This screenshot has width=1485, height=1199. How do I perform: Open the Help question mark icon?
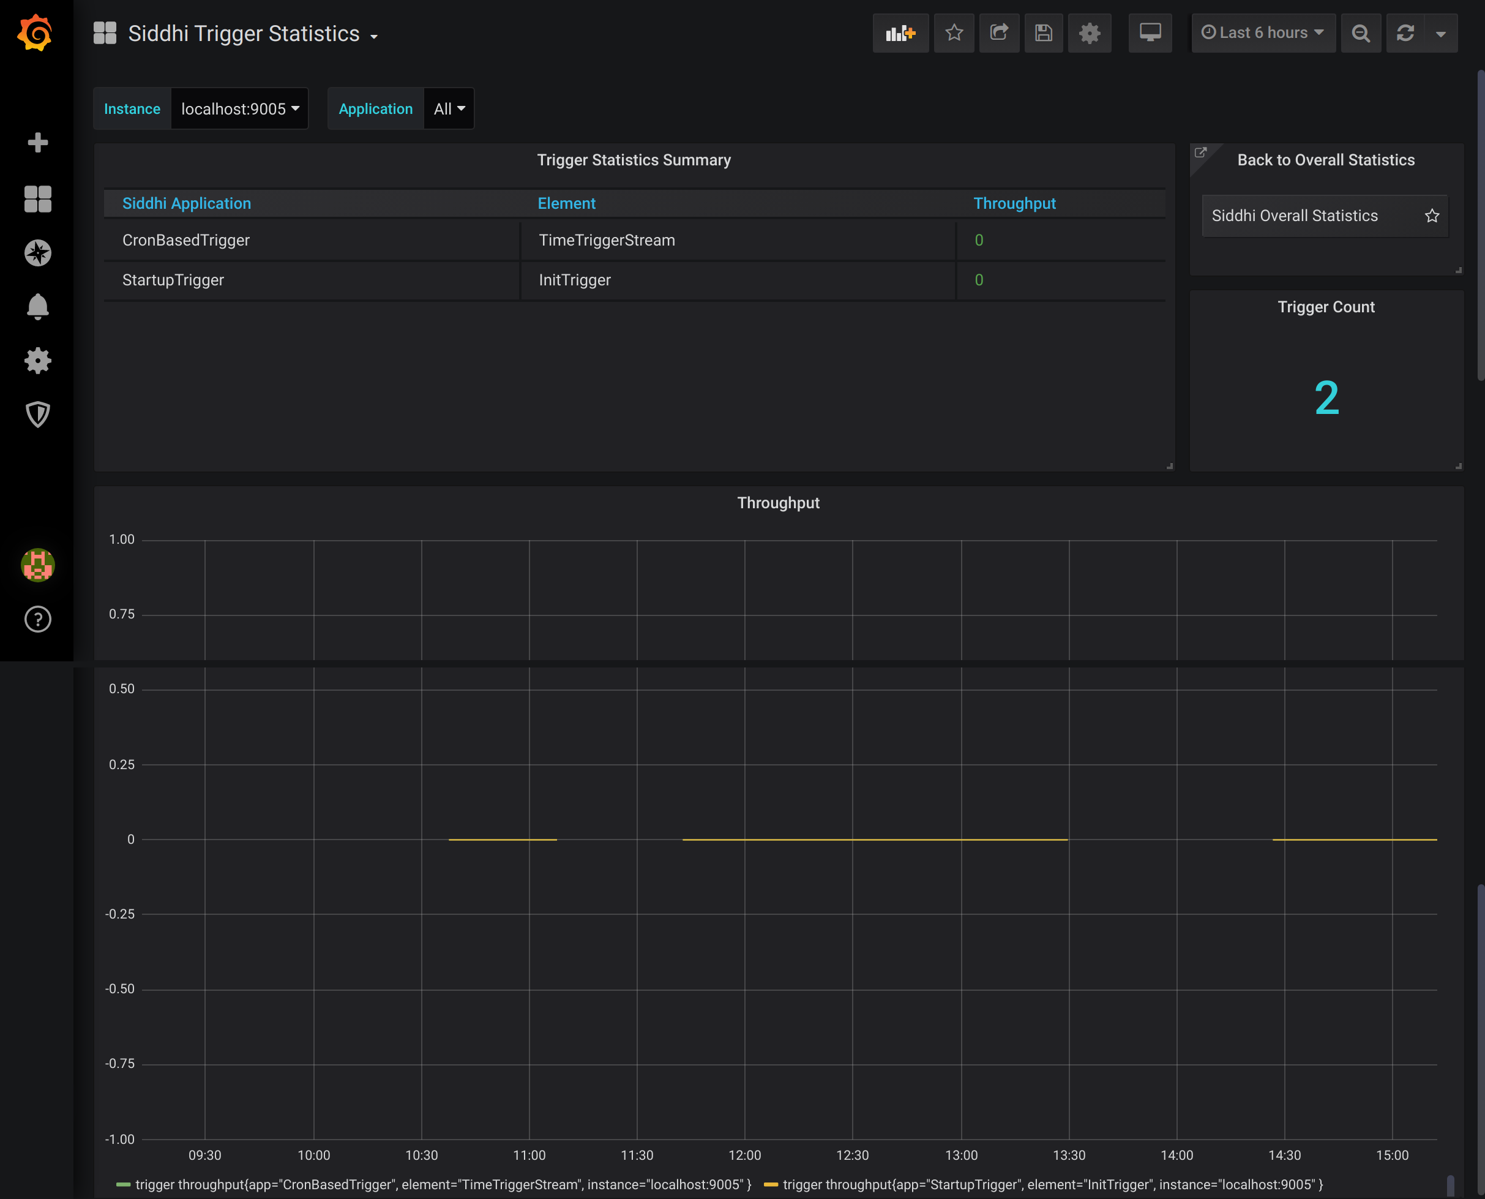pyautogui.click(x=37, y=620)
